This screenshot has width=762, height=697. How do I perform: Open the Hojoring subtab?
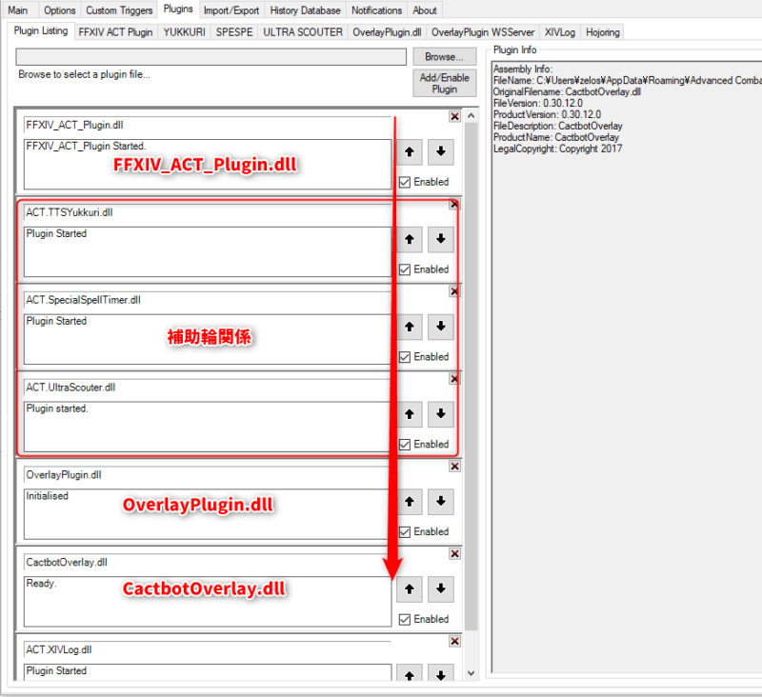(x=603, y=32)
